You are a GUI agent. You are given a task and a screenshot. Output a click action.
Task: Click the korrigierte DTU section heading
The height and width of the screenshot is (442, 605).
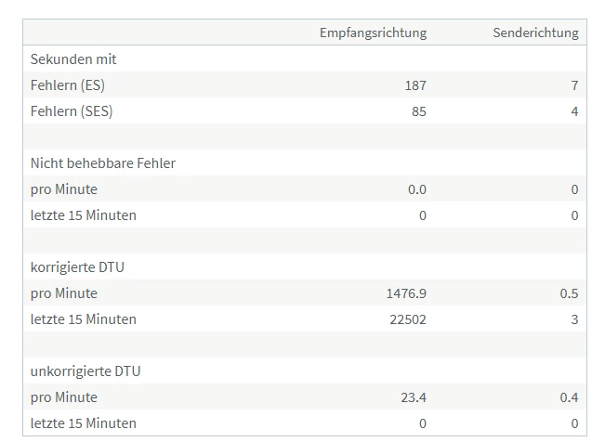tap(77, 267)
